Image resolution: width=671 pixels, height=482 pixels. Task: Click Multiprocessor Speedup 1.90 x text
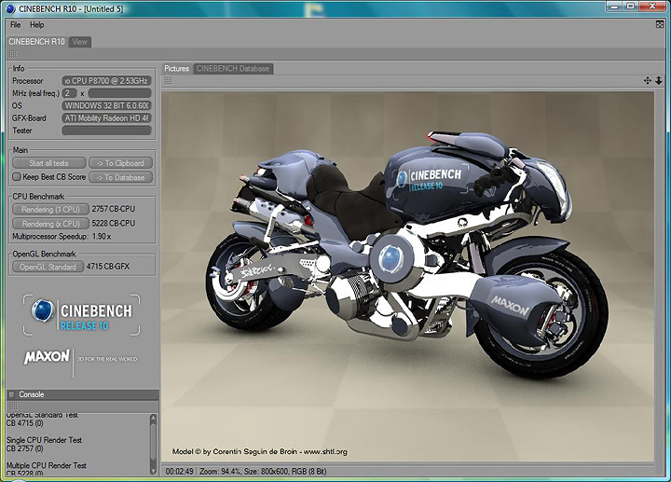pyautogui.click(x=62, y=236)
